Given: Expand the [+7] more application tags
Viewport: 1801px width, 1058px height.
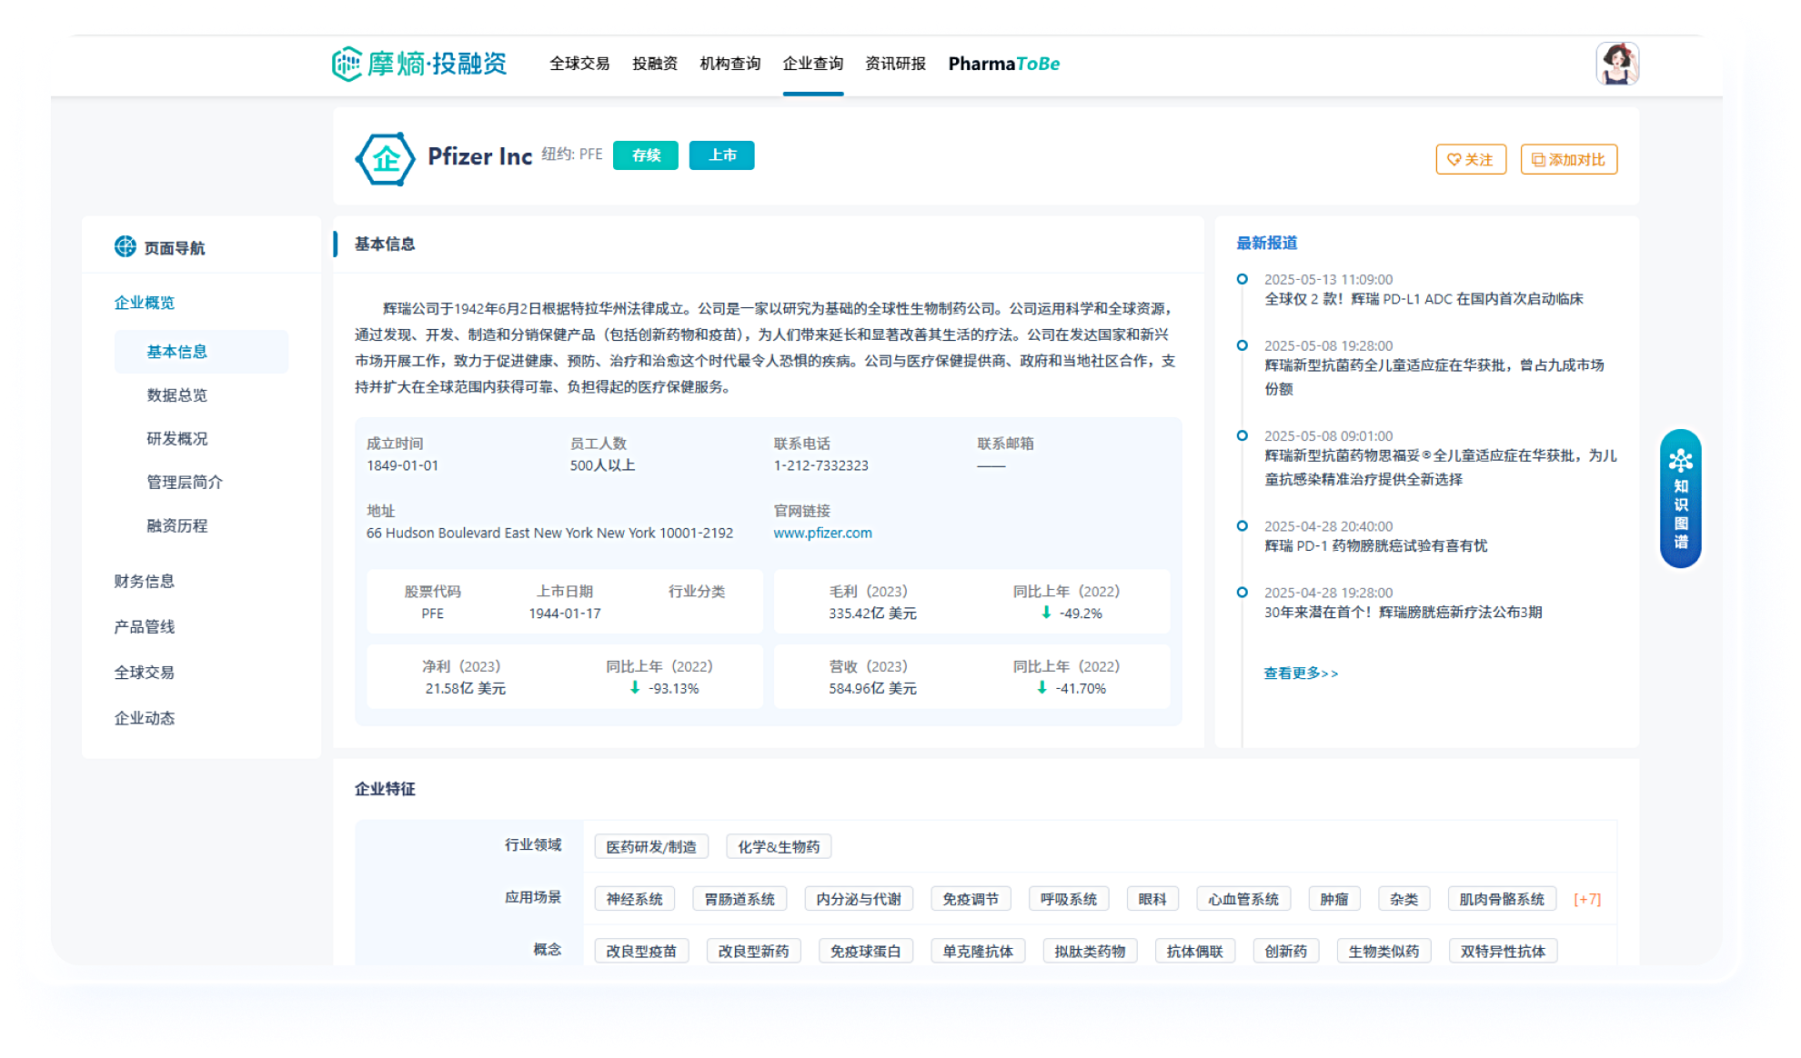Looking at the screenshot, I should point(1587,899).
